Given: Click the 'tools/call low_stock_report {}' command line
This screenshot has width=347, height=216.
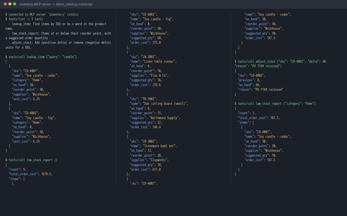Looking at the screenshot, I should pos(31,160).
